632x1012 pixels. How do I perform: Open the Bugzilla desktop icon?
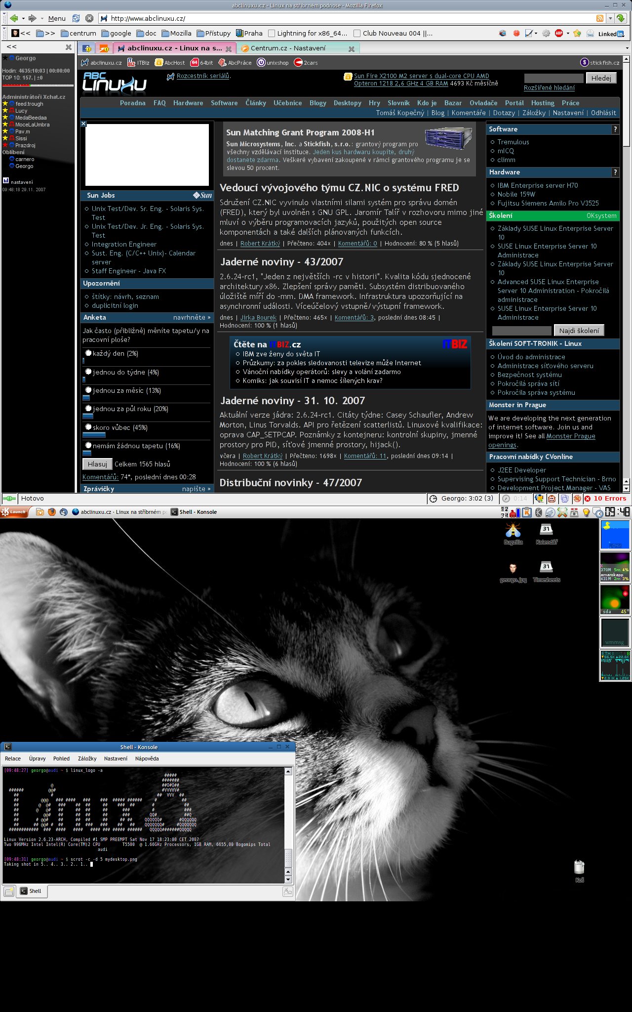(513, 534)
